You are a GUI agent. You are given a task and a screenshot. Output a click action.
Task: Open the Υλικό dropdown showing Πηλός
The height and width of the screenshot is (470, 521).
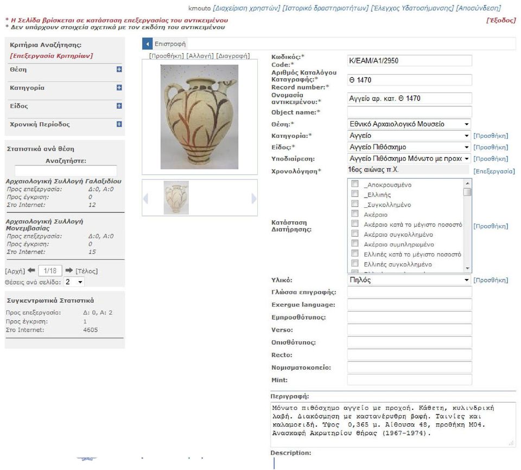pyautogui.click(x=409, y=280)
